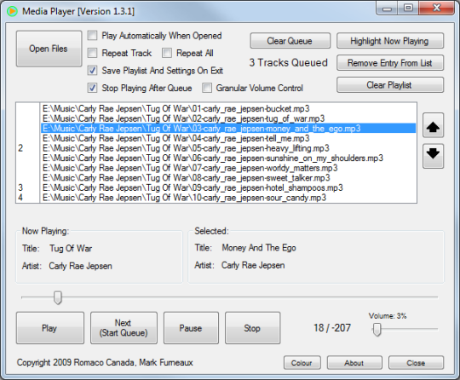The height and width of the screenshot is (380, 460).
Task: Click Now Playing title 'Tug Of War'
Action: point(71,249)
